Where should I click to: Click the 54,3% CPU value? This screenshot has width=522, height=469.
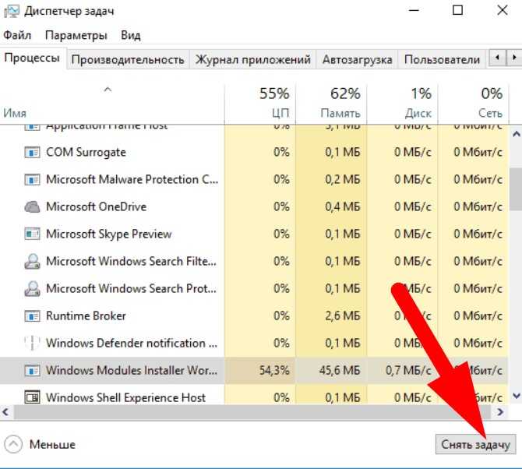click(x=274, y=371)
